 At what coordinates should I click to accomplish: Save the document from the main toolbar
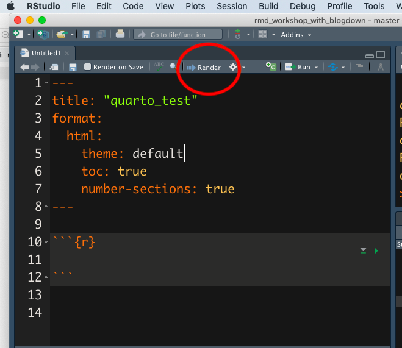click(x=86, y=34)
